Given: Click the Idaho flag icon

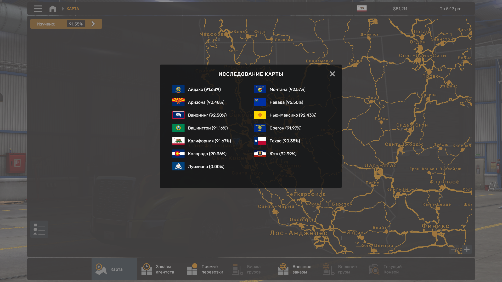Looking at the screenshot, I should 178,89.
